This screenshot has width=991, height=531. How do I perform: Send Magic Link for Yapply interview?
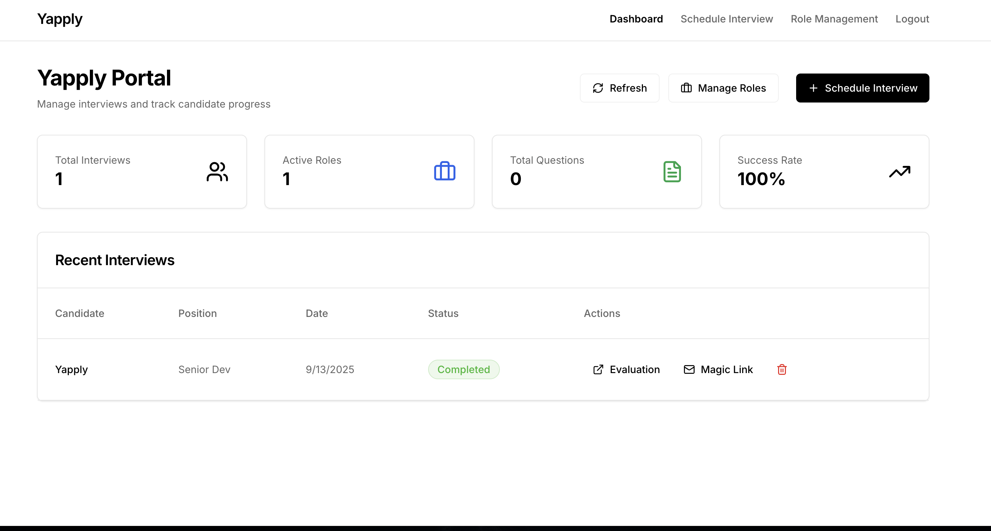coord(726,369)
